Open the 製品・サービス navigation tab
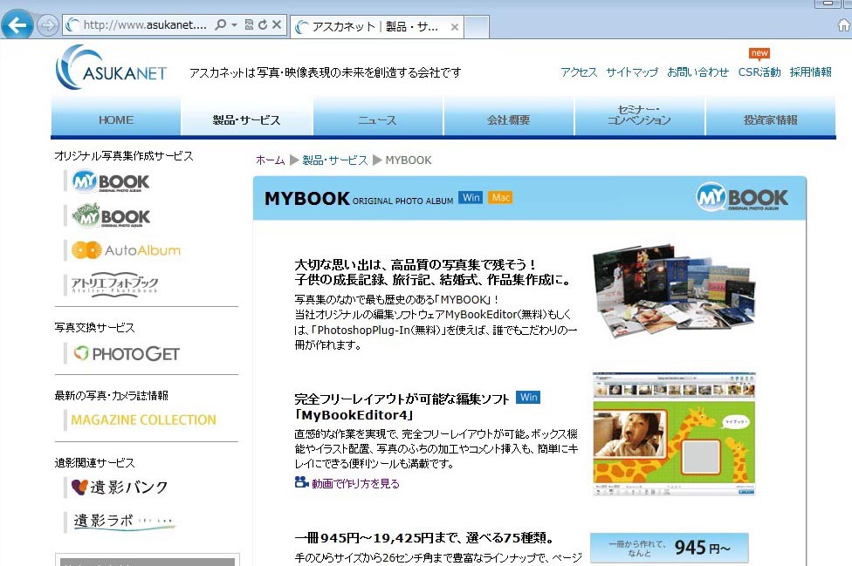This screenshot has width=852, height=566. tap(246, 119)
